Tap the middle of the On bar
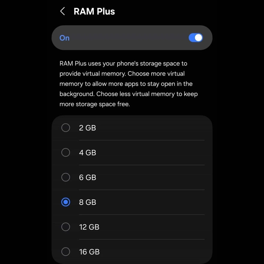The image size is (264, 264). click(x=132, y=38)
